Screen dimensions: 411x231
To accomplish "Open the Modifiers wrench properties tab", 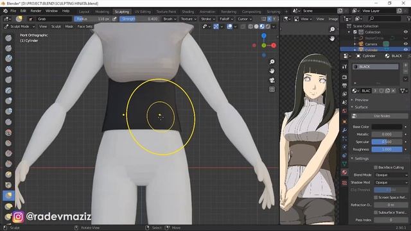I will pyautogui.click(x=344, y=130).
